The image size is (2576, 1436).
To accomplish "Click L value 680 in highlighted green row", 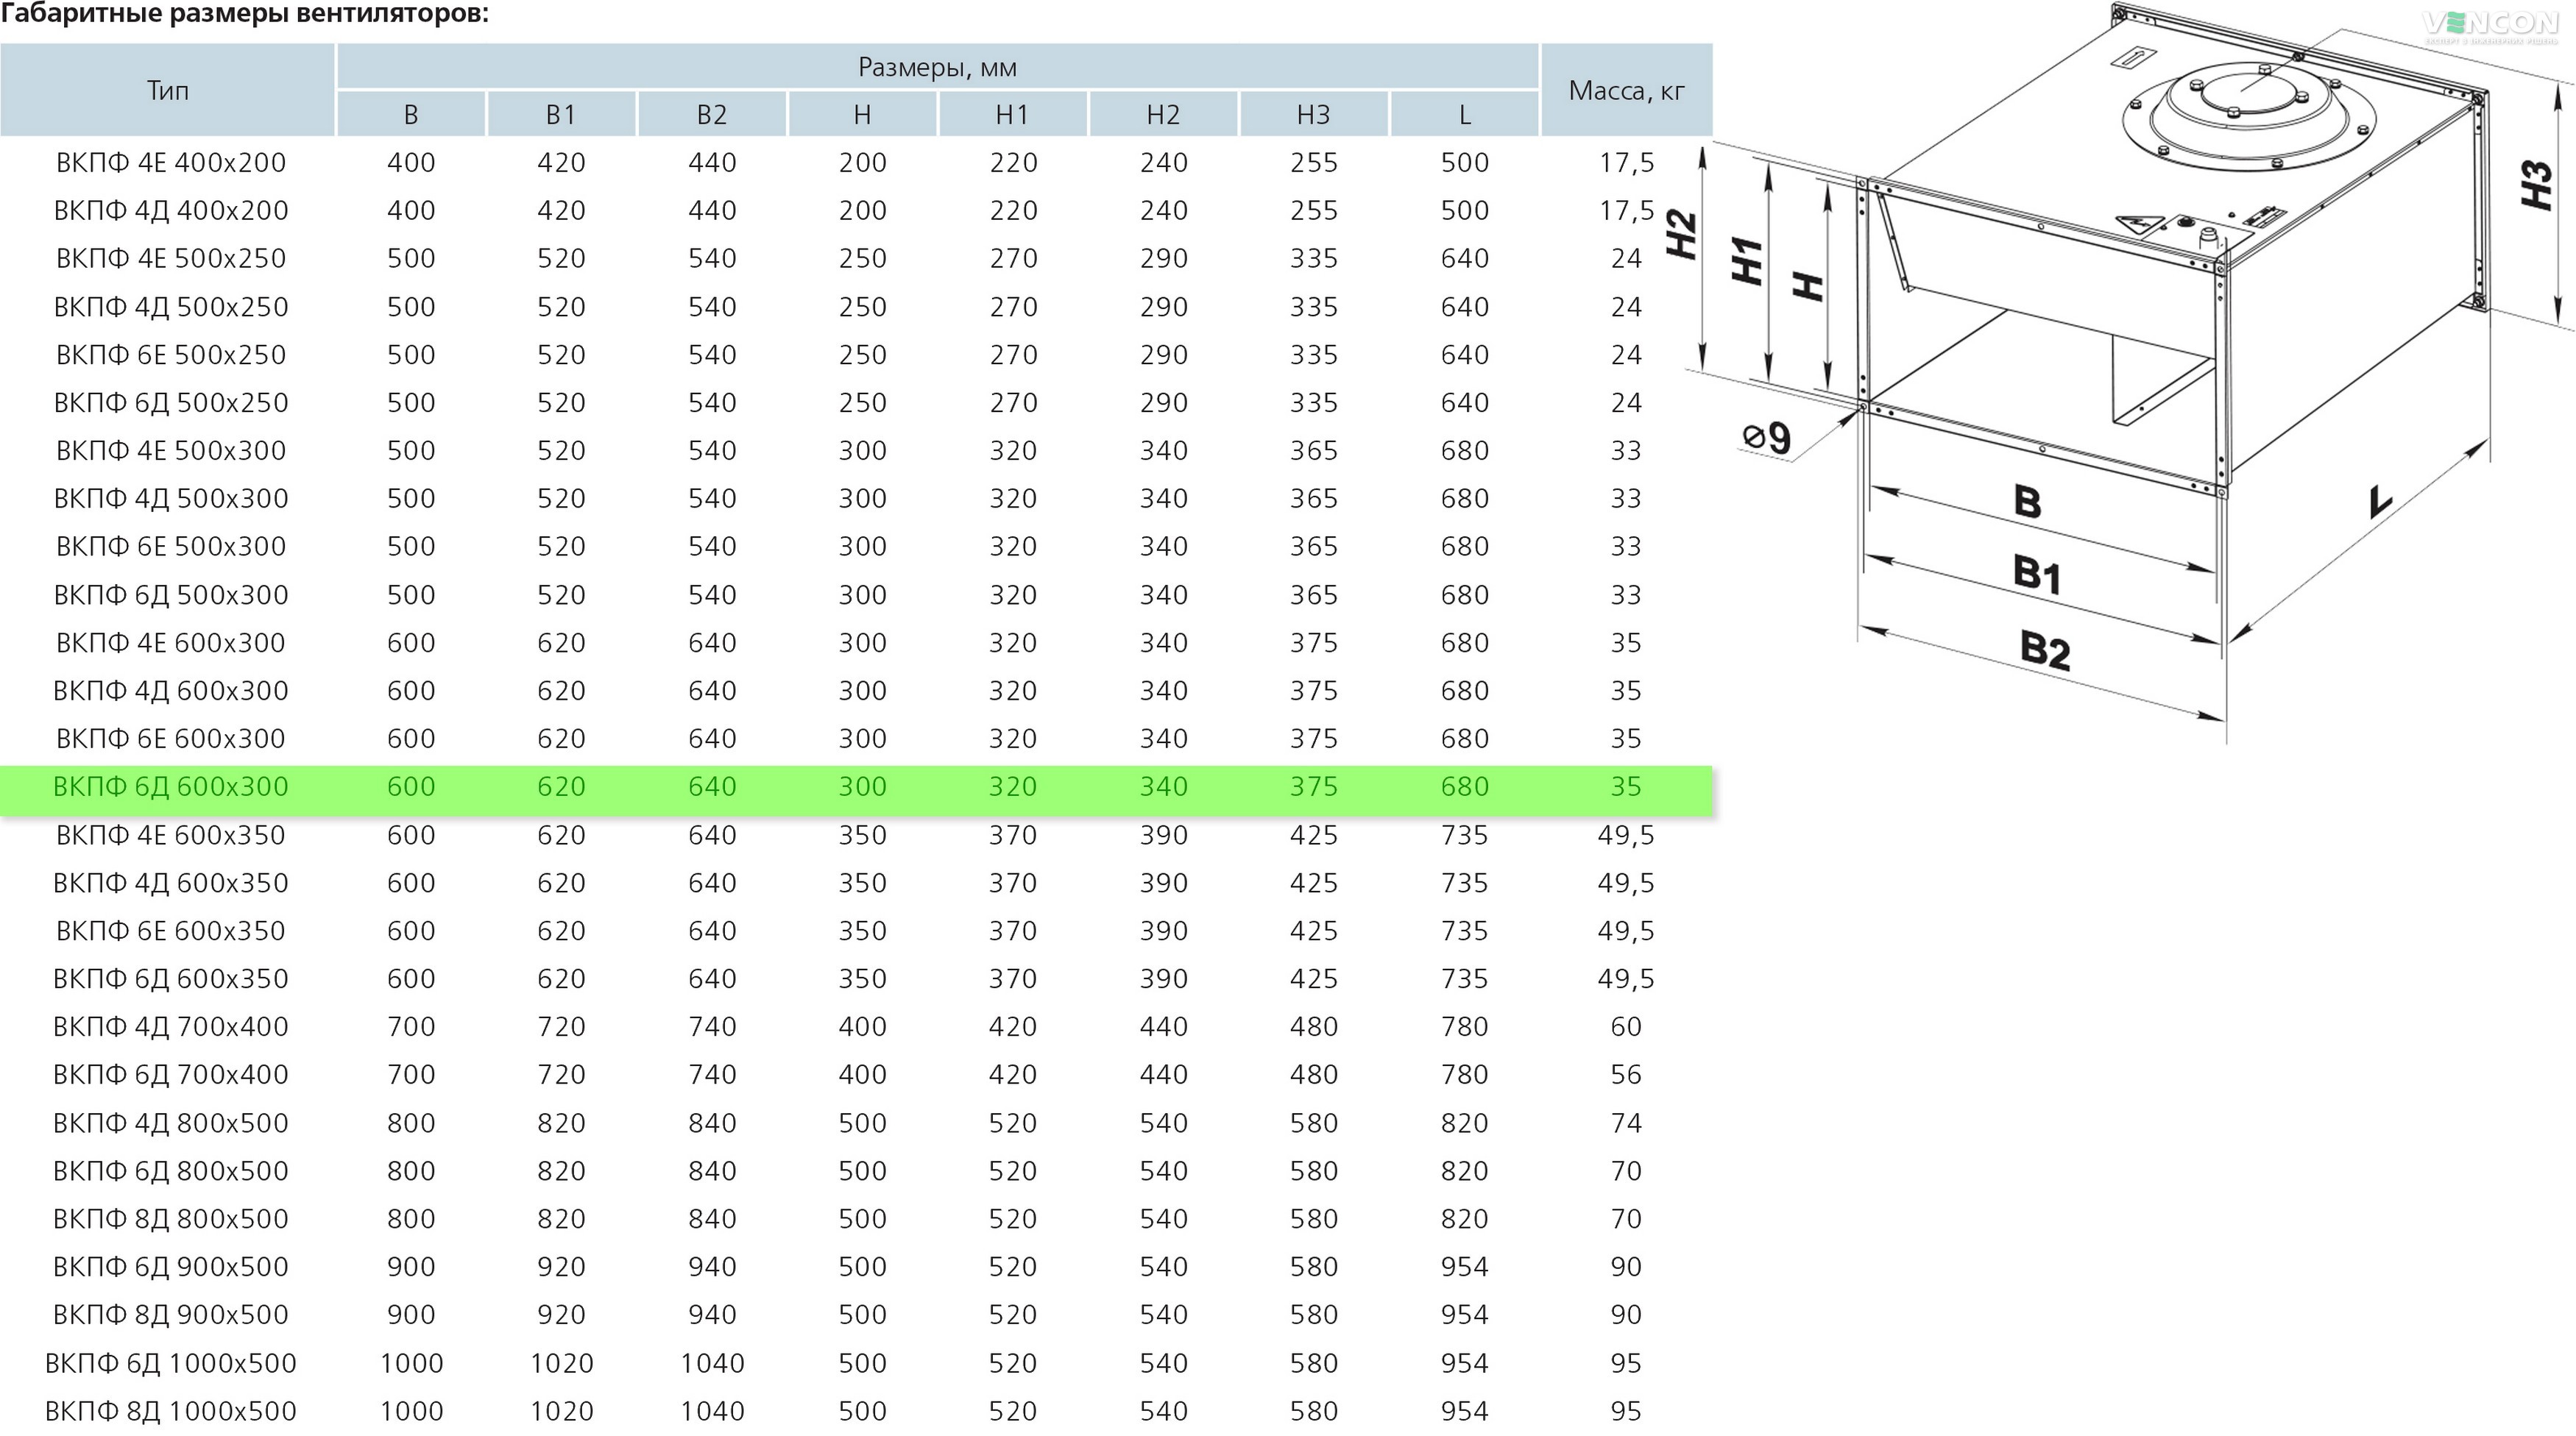I will pyautogui.click(x=1464, y=786).
